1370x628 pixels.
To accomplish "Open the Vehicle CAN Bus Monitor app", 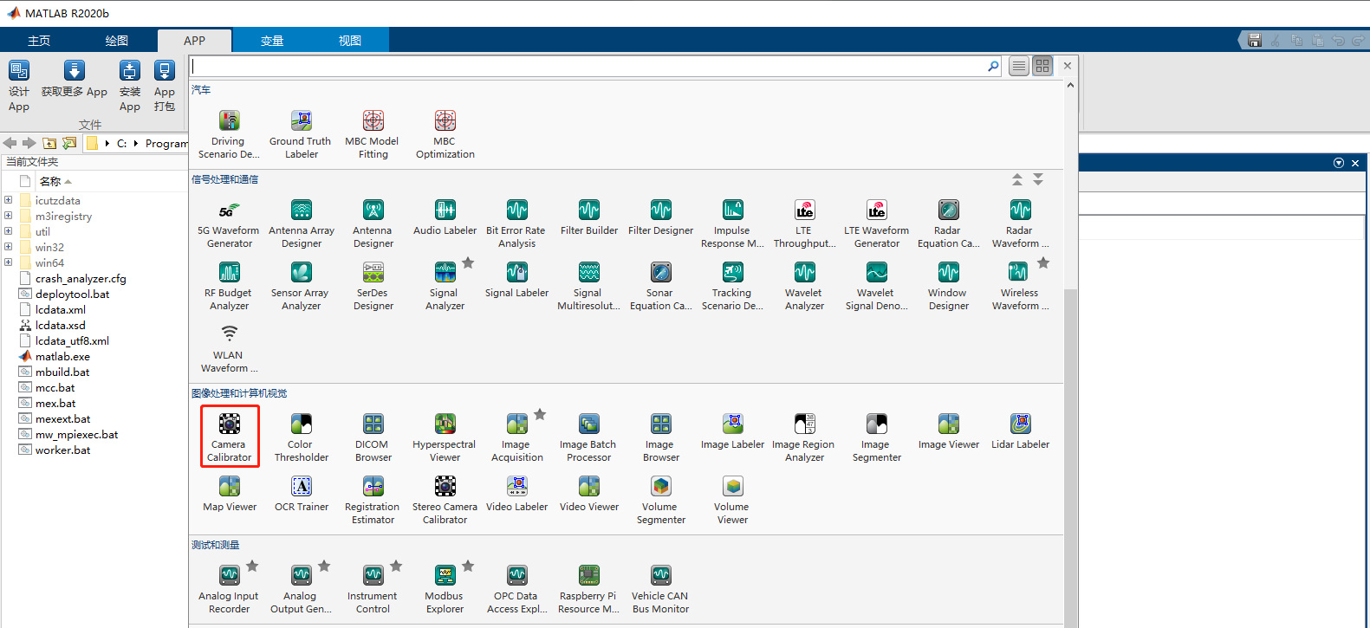I will [661, 589].
